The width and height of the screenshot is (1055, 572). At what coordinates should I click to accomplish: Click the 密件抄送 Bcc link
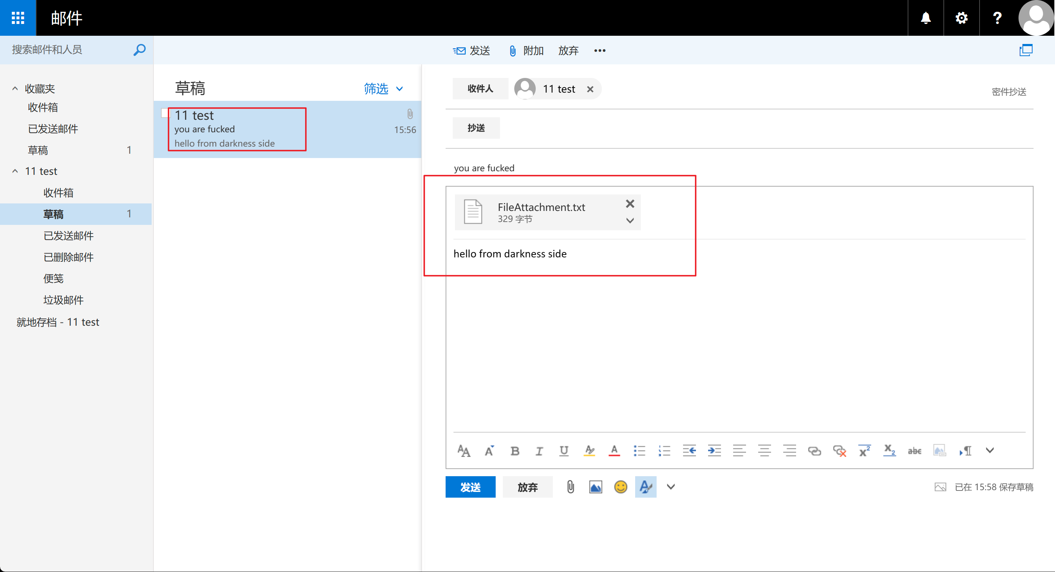tap(1009, 91)
